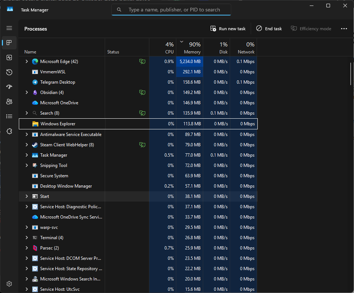354x293 pixels.
Task: Open the Users page sidebar icon
Action: [9, 102]
